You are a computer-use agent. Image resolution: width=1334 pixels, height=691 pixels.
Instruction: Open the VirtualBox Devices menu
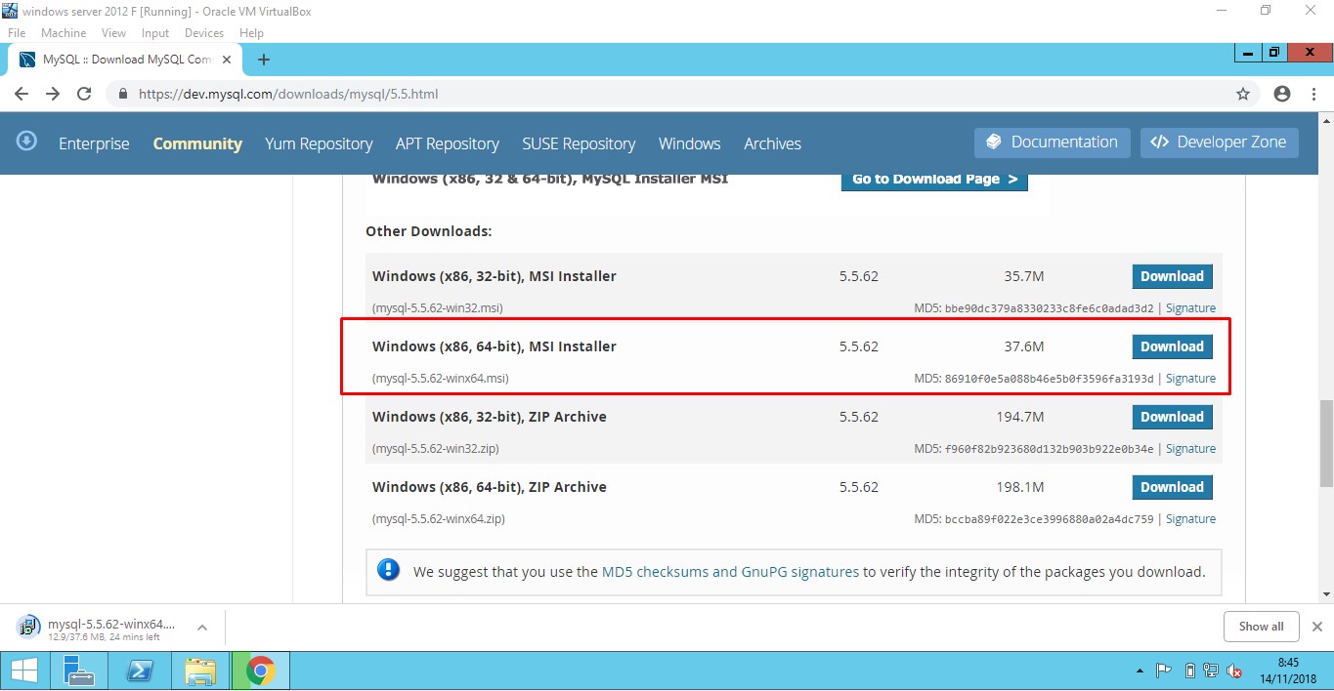coord(204,32)
